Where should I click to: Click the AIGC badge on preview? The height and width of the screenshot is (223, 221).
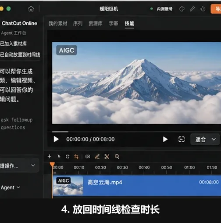click(67, 50)
